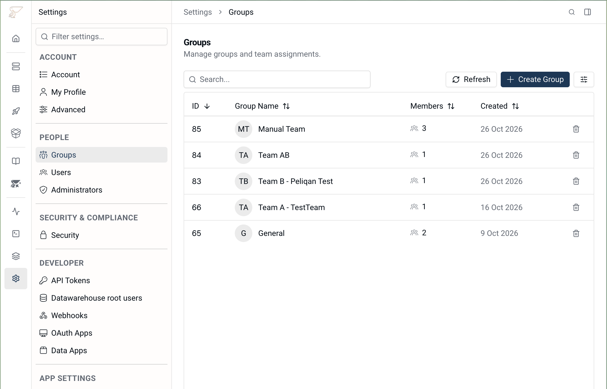This screenshot has width=607, height=389.
Task: Click the server/connections icon in left rail
Action: point(16,66)
